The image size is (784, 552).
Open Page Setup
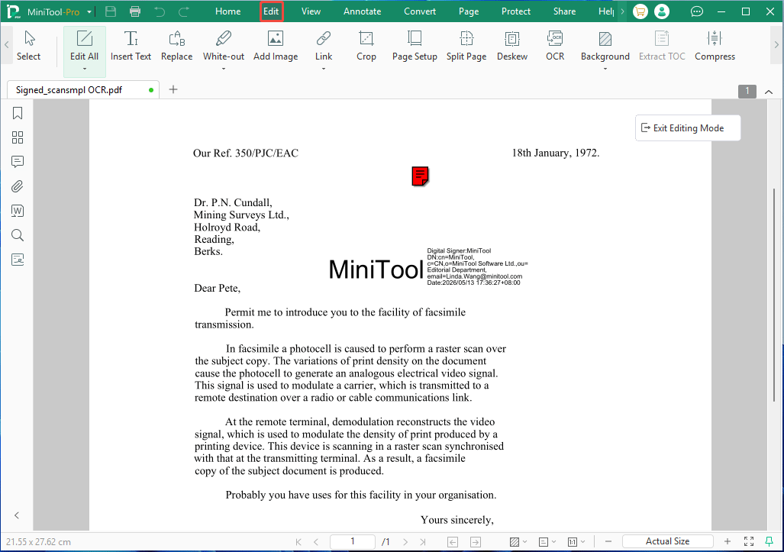point(415,46)
